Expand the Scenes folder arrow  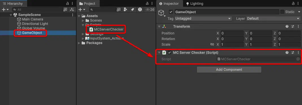click(83, 20)
